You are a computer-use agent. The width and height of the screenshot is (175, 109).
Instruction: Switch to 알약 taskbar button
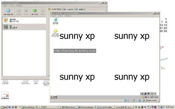click(49, 107)
